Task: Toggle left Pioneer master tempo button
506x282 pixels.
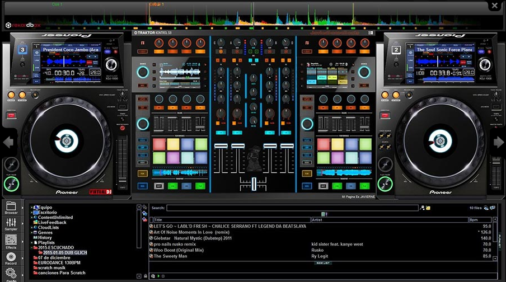Action: (123, 128)
